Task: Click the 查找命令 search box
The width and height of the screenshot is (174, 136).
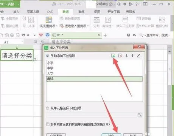Action: click(155, 35)
